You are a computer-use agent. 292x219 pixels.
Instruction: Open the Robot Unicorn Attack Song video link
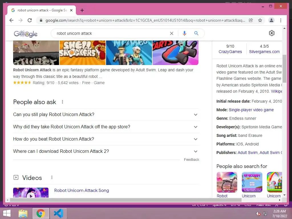click(82, 190)
